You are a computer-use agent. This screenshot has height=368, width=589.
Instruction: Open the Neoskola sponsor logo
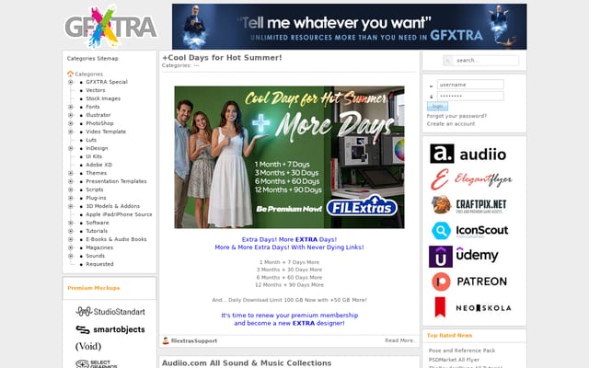pyautogui.click(x=472, y=307)
